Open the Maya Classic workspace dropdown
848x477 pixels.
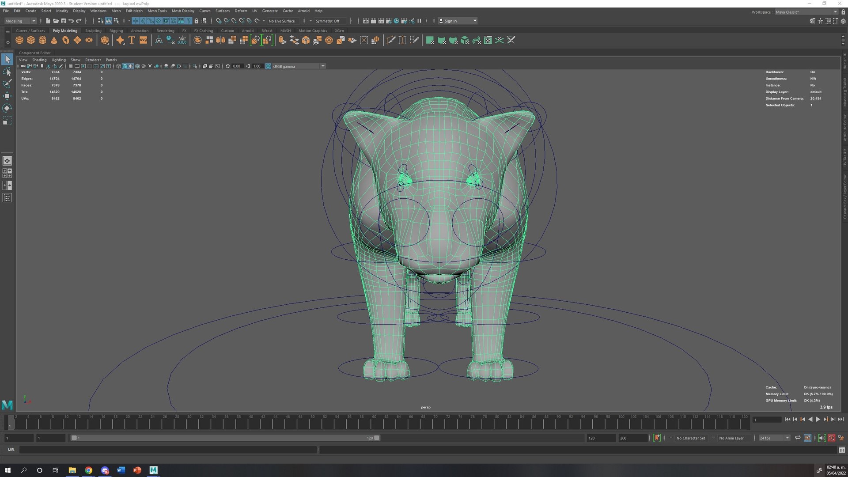tap(806, 12)
